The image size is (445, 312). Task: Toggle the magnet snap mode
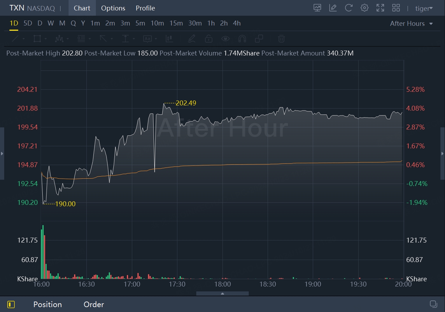pyautogui.click(x=242, y=38)
